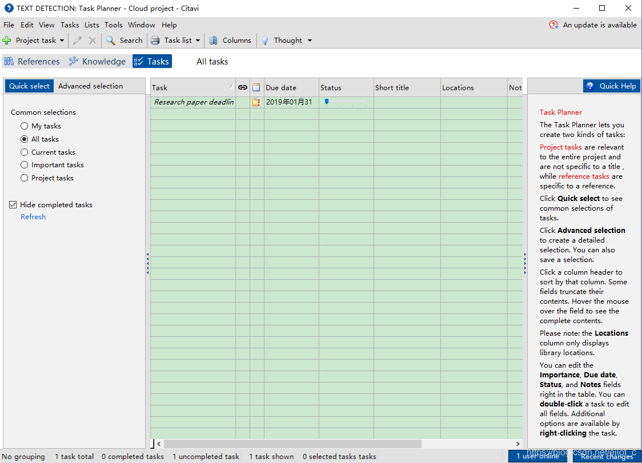Click the Quick Help button label

click(618, 86)
